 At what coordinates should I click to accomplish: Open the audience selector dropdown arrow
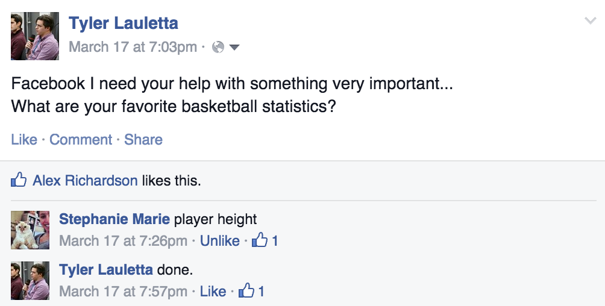pos(234,47)
